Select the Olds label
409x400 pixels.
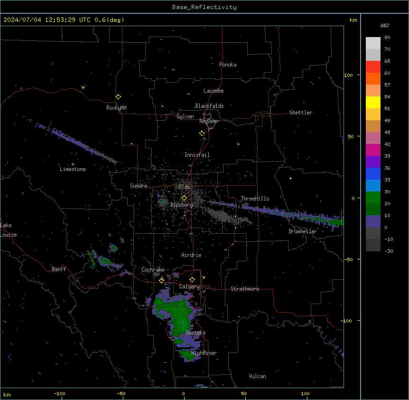(x=184, y=187)
